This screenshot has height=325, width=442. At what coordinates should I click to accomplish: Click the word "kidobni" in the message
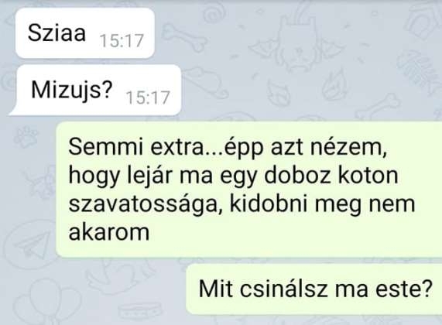(x=268, y=204)
